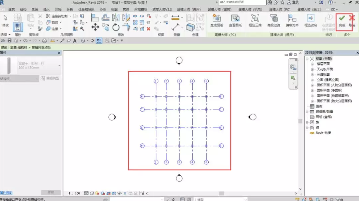
Task: Click in the keyword search field
Action: [x=242, y=2]
